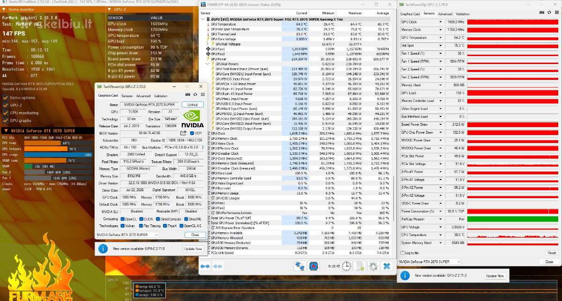Open HWiNFO sensor settings gear icon
This screenshot has width=562, height=301.
[373, 266]
